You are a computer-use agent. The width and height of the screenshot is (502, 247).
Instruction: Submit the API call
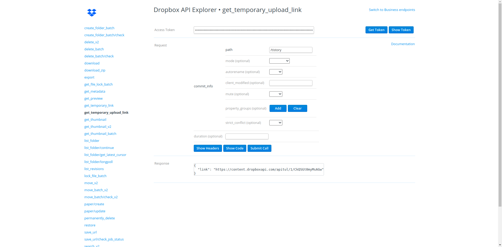[x=259, y=148]
